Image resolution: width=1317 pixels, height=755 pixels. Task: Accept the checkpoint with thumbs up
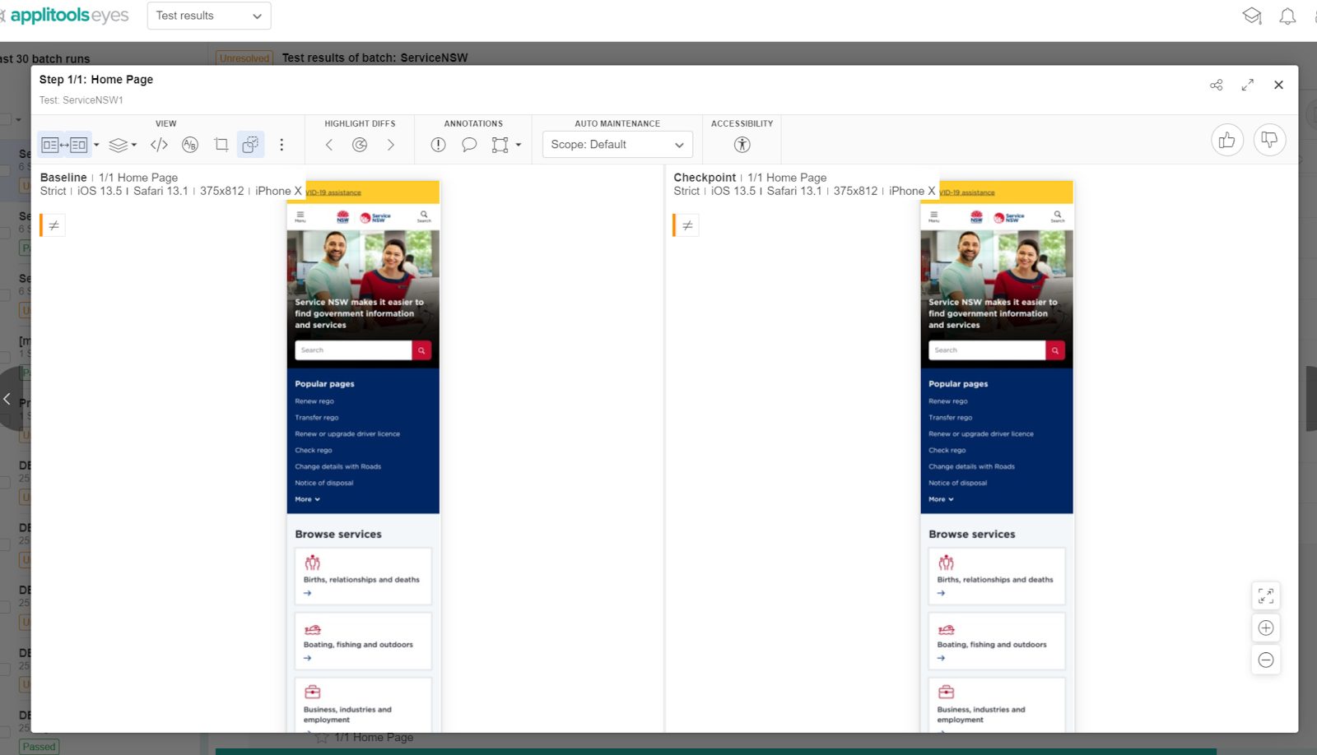click(1226, 140)
